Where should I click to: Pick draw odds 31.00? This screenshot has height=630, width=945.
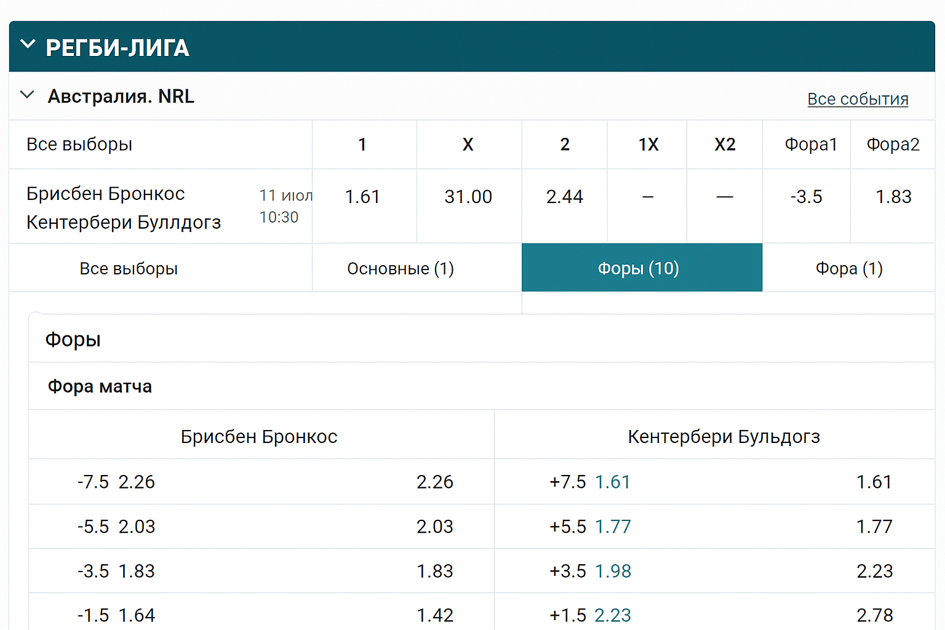468,197
